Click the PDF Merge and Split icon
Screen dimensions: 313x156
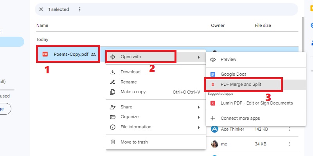213,85
